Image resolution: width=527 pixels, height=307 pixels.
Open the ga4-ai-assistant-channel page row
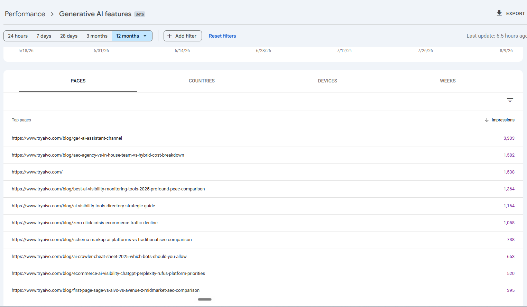point(263,138)
